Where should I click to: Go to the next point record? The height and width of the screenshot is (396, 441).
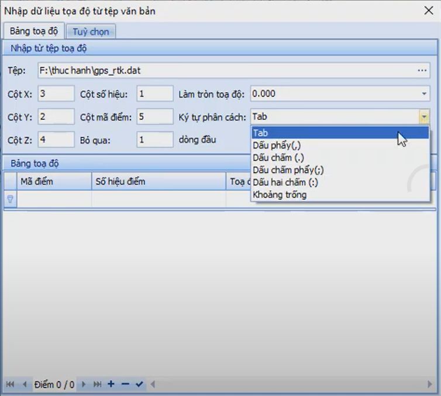84,384
